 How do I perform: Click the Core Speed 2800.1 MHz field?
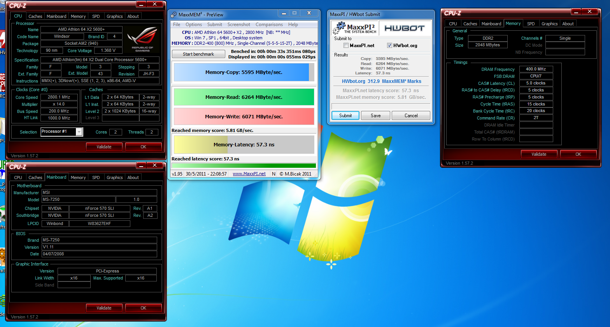[x=59, y=97]
